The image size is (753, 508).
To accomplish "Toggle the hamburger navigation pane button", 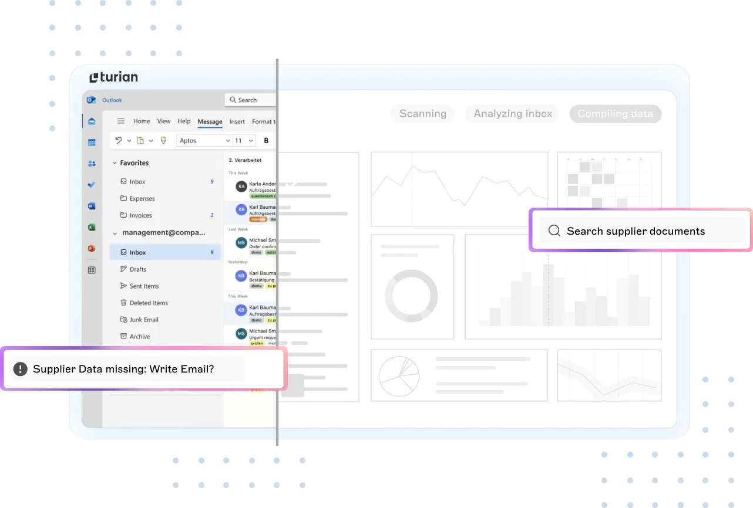I will pos(121,121).
